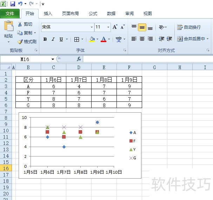Increase font size with large A
The image size is (213, 200).
coord(115,27)
